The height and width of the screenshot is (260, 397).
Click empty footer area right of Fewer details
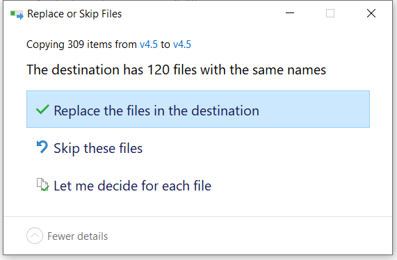click(x=250, y=236)
